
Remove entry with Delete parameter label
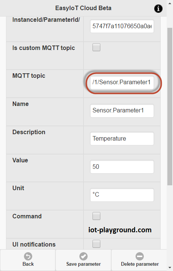[x=140, y=264]
